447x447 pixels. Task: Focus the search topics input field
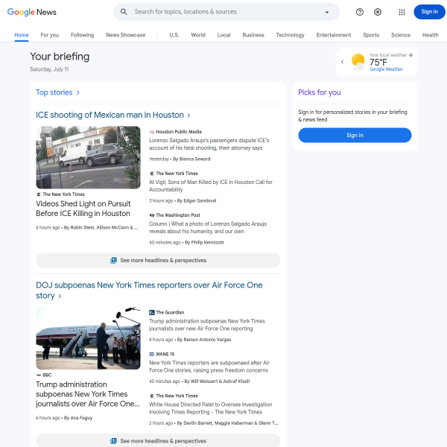tap(226, 12)
